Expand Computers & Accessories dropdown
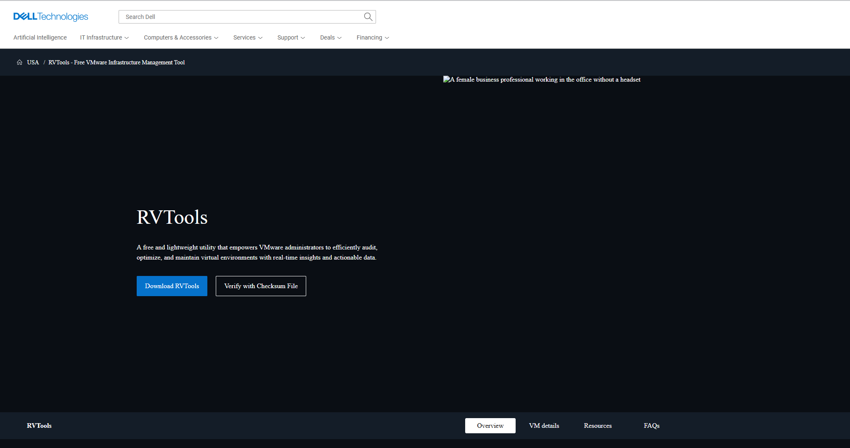850x448 pixels. pos(181,37)
